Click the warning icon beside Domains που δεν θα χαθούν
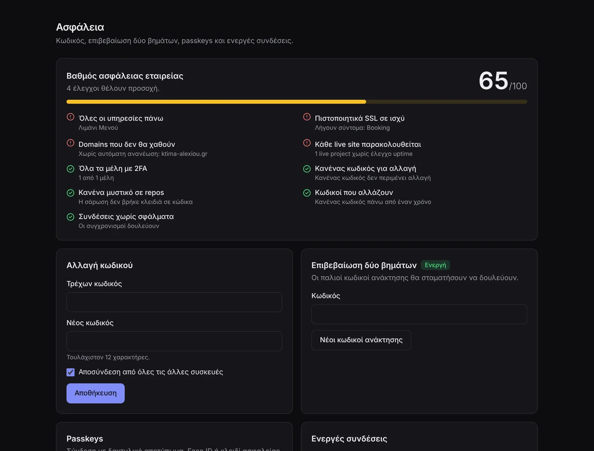The height and width of the screenshot is (451, 594). point(70,143)
